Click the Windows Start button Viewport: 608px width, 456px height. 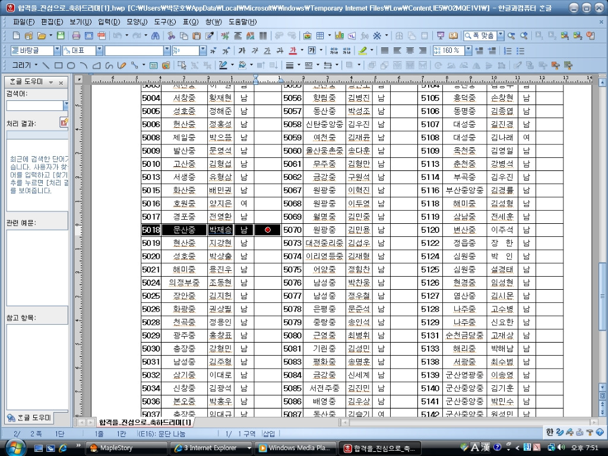coord(15,448)
